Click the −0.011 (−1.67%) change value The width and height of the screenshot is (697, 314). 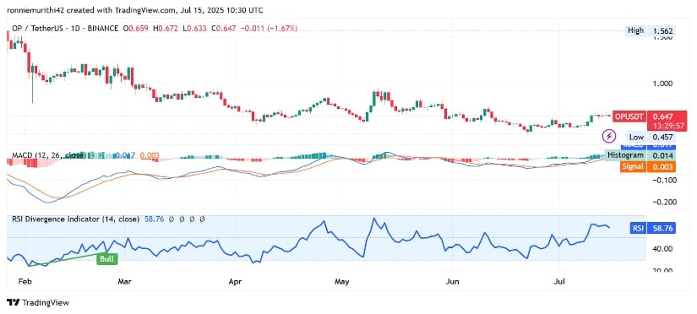(x=269, y=29)
